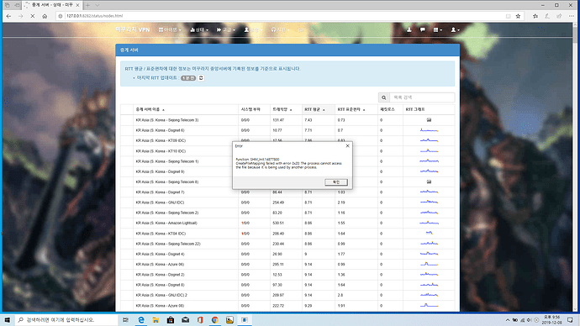This screenshot has width=580, height=326.
Task: Open the favorites hub icon
Action: click(535, 16)
